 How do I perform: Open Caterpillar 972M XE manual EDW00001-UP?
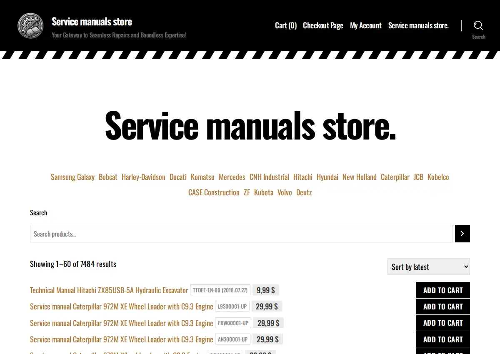click(x=122, y=323)
